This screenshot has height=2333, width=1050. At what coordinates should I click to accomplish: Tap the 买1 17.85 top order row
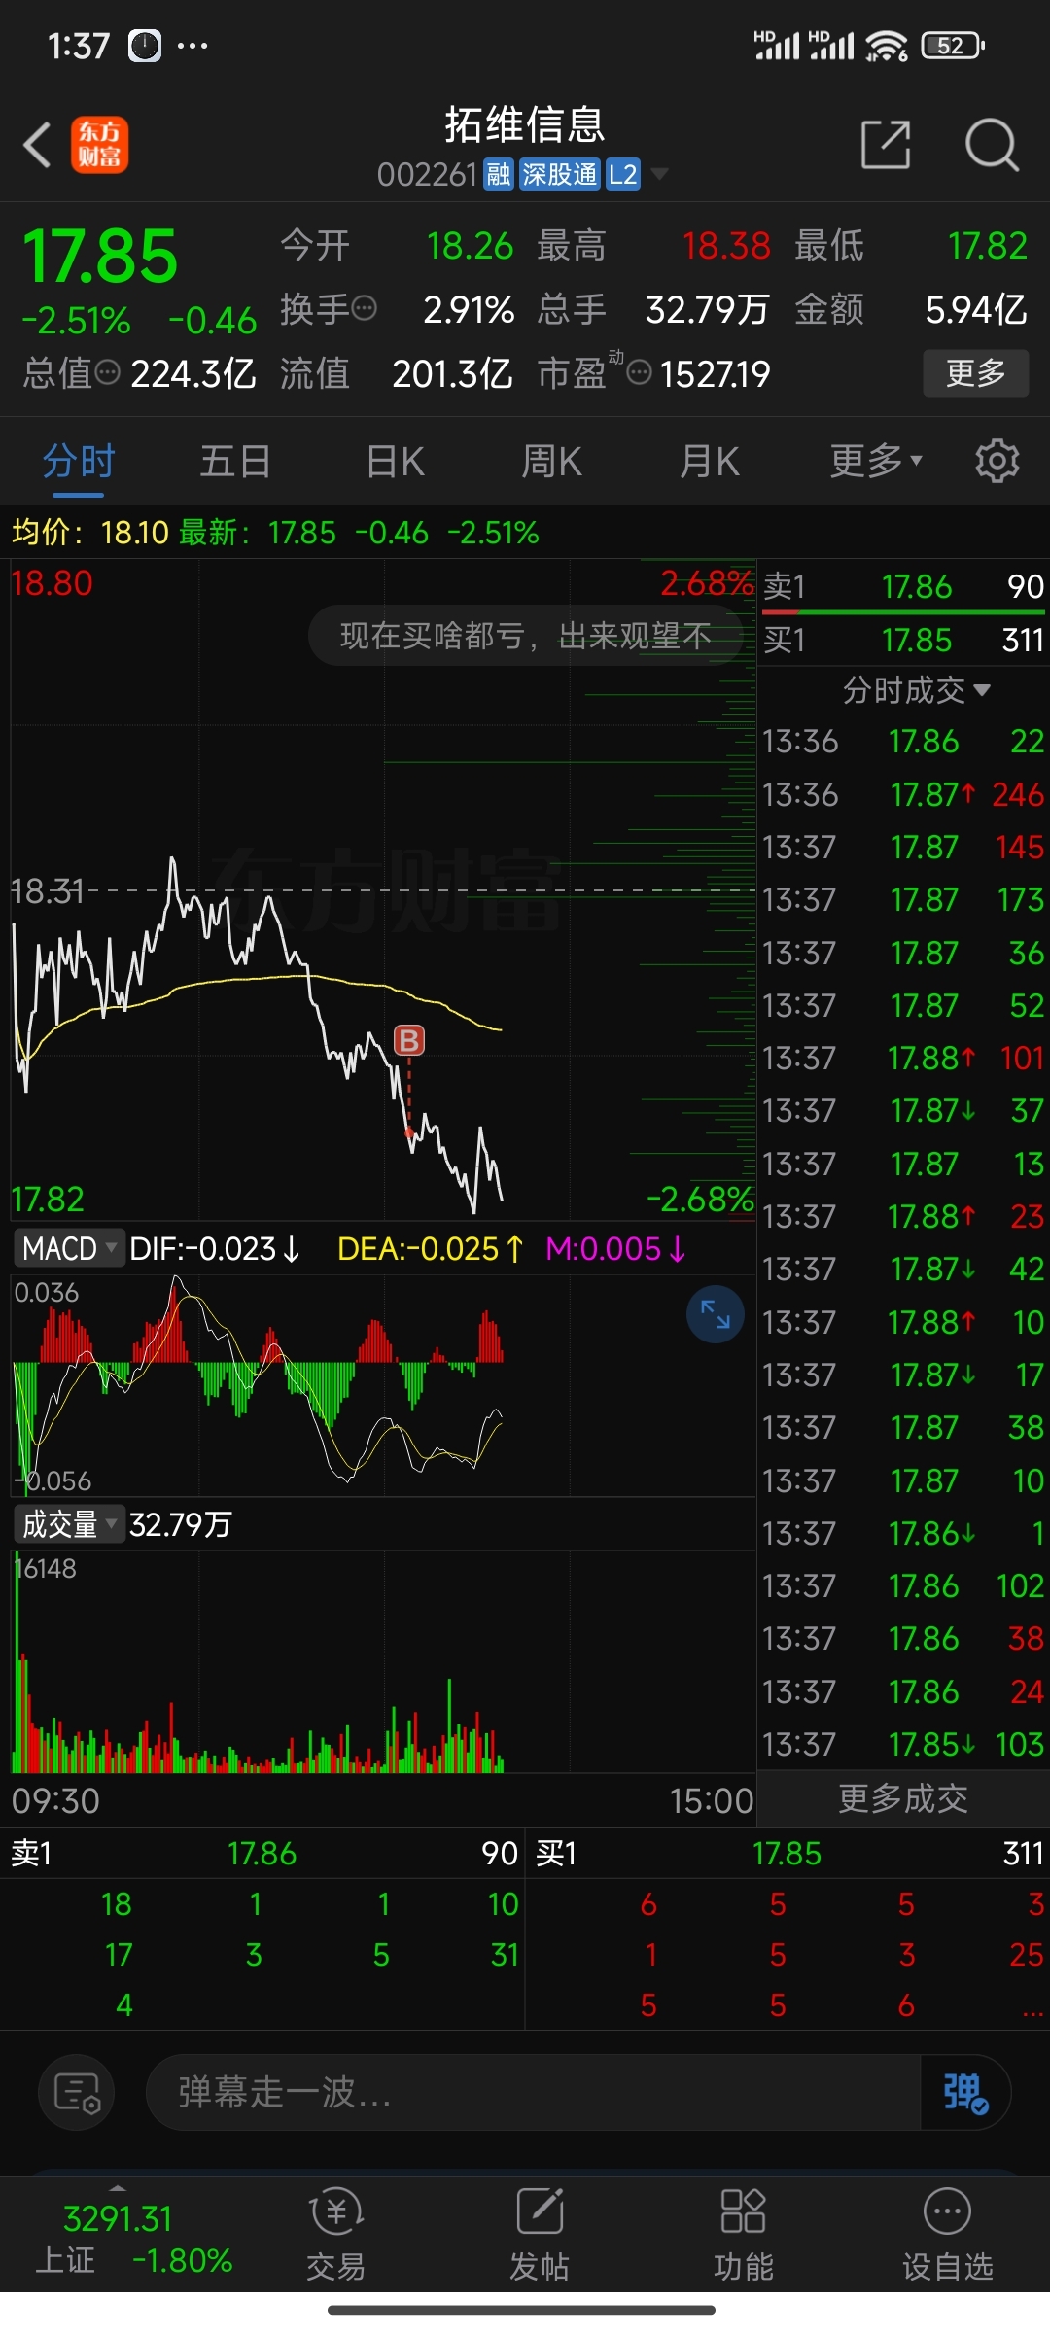click(903, 640)
